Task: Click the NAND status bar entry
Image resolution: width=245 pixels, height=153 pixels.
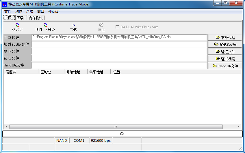Action: pyautogui.click(x=62, y=141)
